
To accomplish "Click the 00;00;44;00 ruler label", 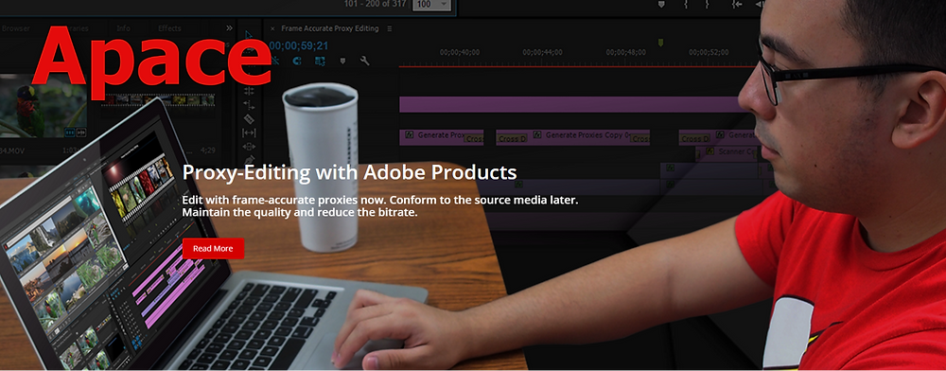I will [543, 52].
